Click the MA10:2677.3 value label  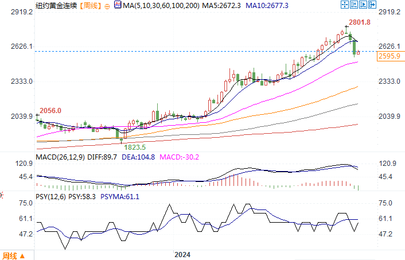click(267, 5)
